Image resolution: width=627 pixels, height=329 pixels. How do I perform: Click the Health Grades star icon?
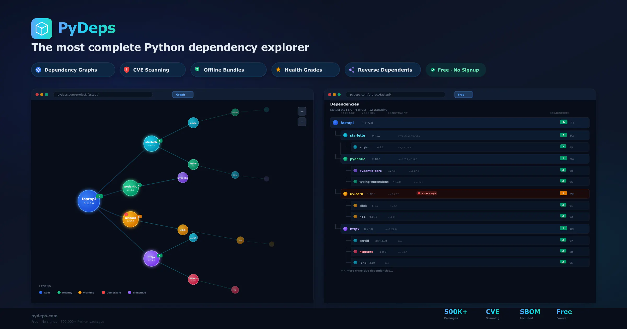278,69
